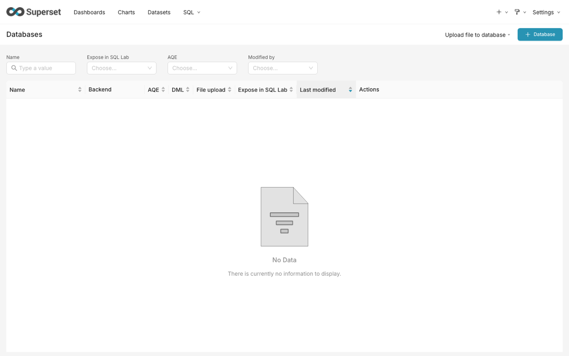Click the Actions column header
Image resolution: width=569 pixels, height=356 pixels.
coord(459,90)
